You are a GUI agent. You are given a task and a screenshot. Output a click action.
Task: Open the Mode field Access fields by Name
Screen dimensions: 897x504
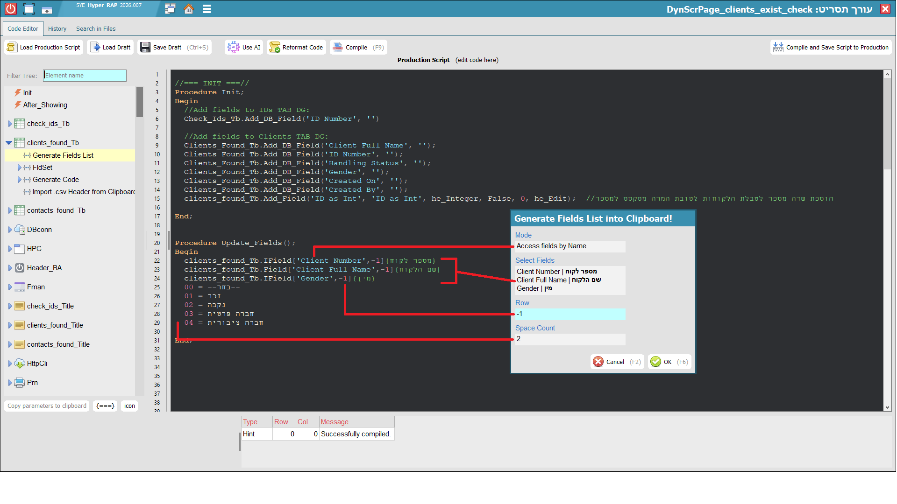point(570,246)
